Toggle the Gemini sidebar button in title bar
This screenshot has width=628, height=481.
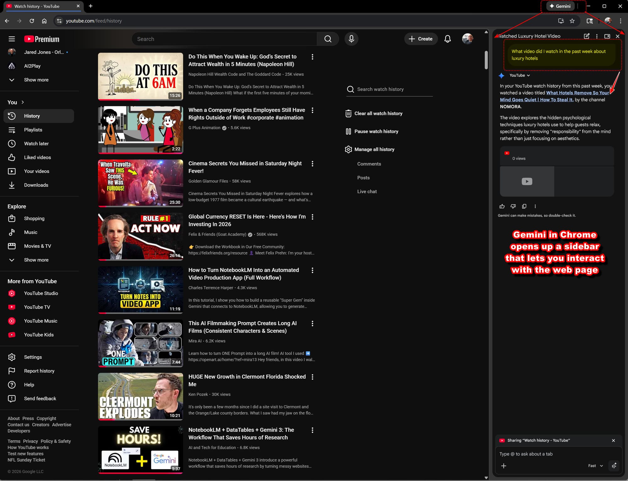(x=560, y=6)
